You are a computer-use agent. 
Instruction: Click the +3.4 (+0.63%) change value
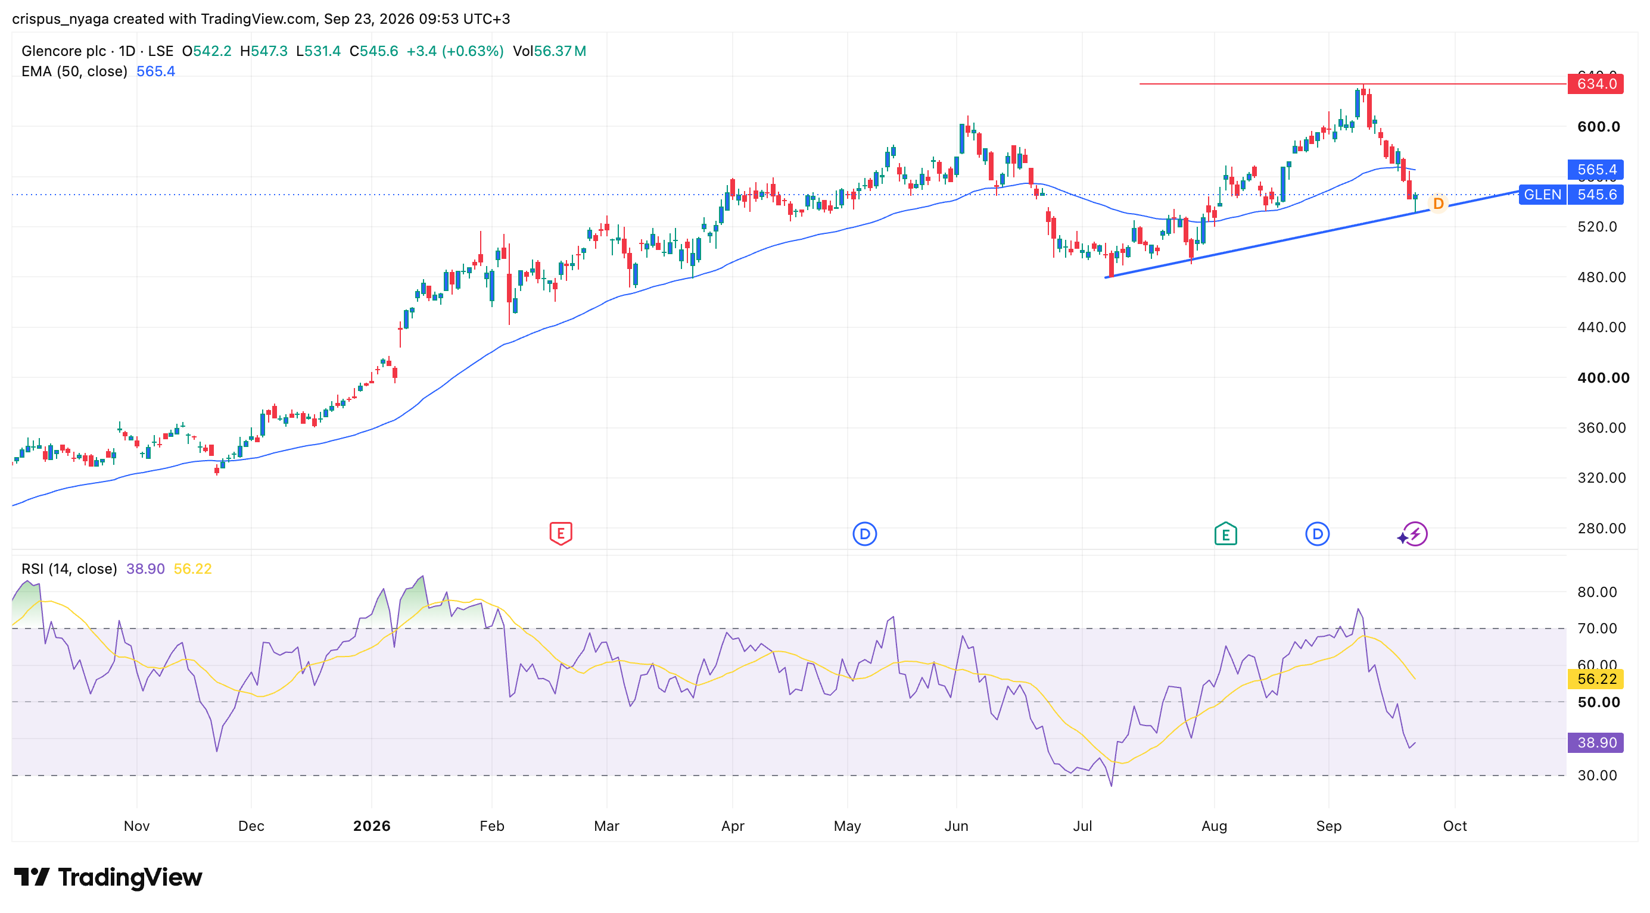pyautogui.click(x=454, y=51)
